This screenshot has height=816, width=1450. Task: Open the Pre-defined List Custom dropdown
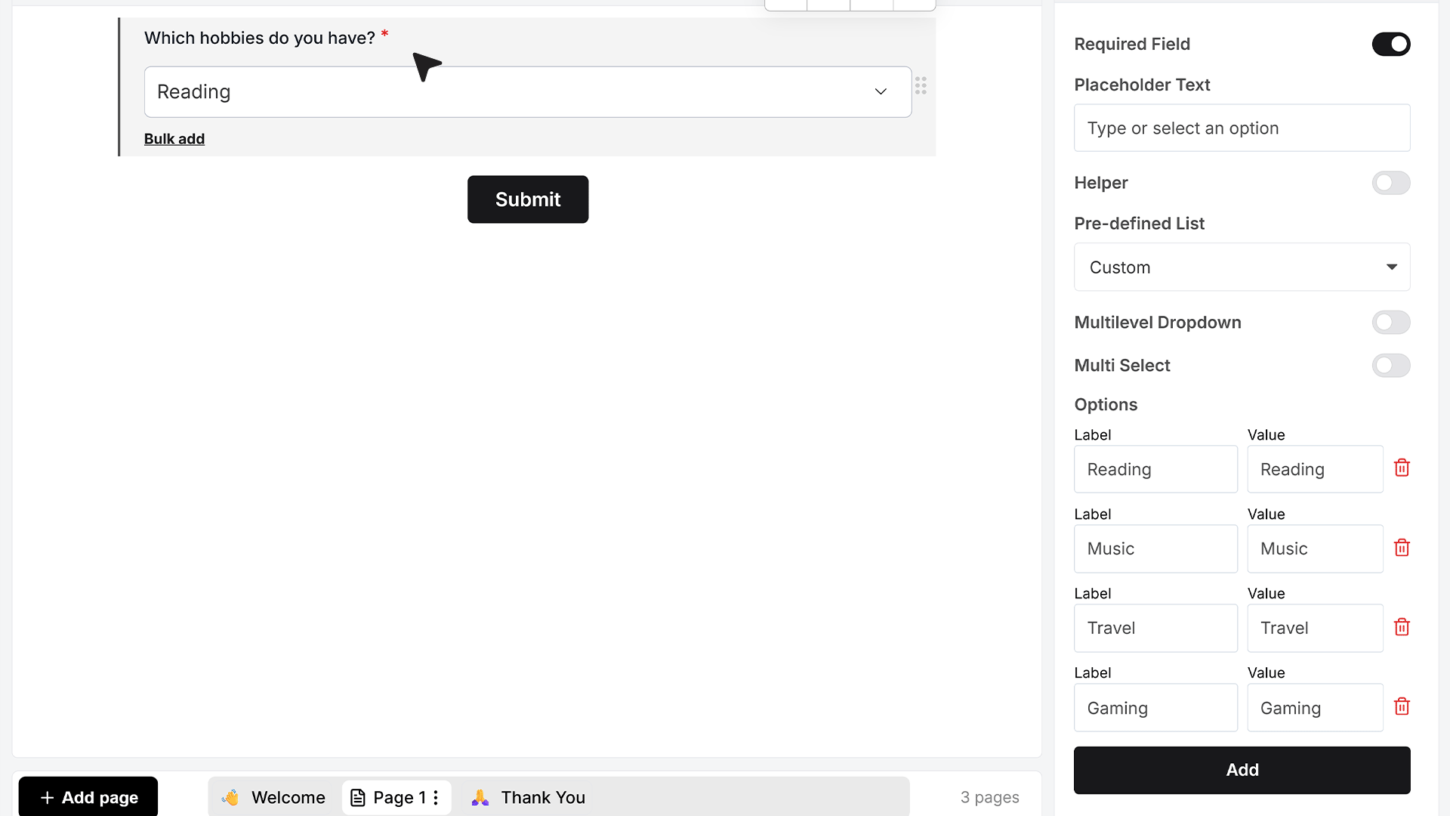pyautogui.click(x=1242, y=267)
